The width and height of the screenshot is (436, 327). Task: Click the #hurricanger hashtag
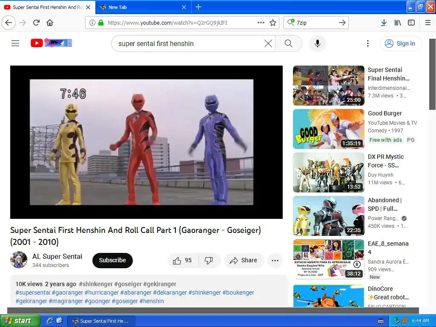click(101, 293)
